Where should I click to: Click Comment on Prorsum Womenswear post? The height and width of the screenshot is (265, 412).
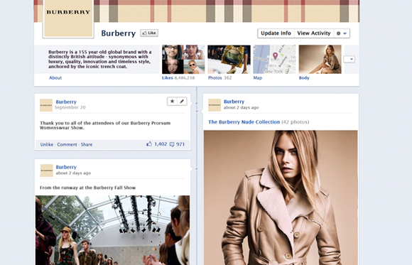tap(67, 144)
